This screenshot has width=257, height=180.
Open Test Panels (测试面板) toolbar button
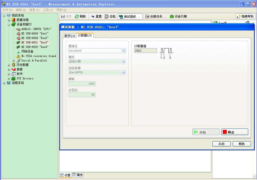(x=130, y=16)
